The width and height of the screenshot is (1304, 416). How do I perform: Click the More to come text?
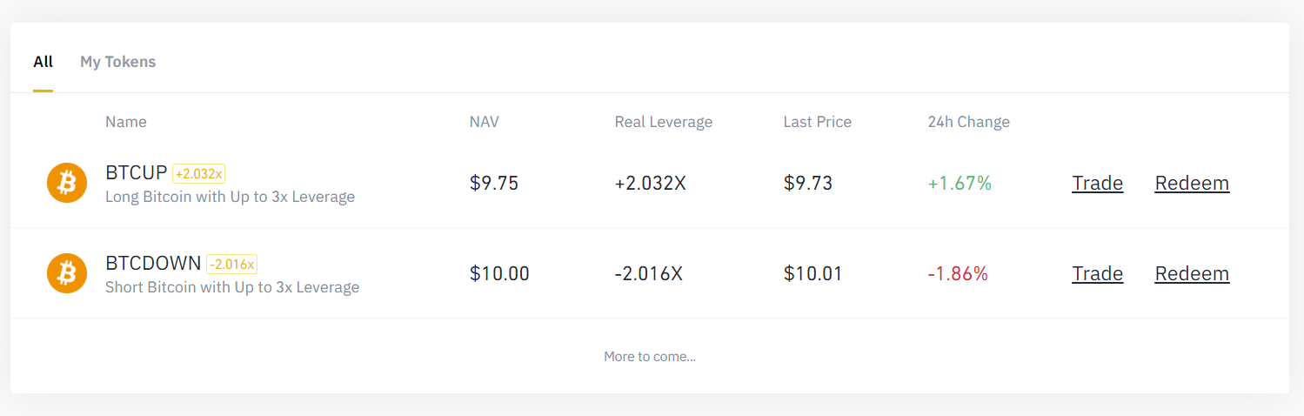(650, 356)
